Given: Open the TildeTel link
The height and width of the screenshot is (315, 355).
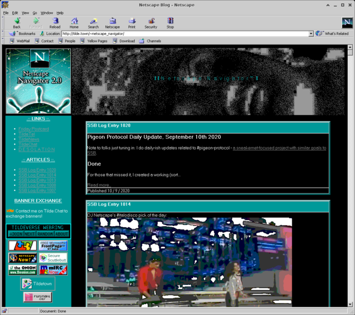Looking at the screenshot, I should point(27,134).
